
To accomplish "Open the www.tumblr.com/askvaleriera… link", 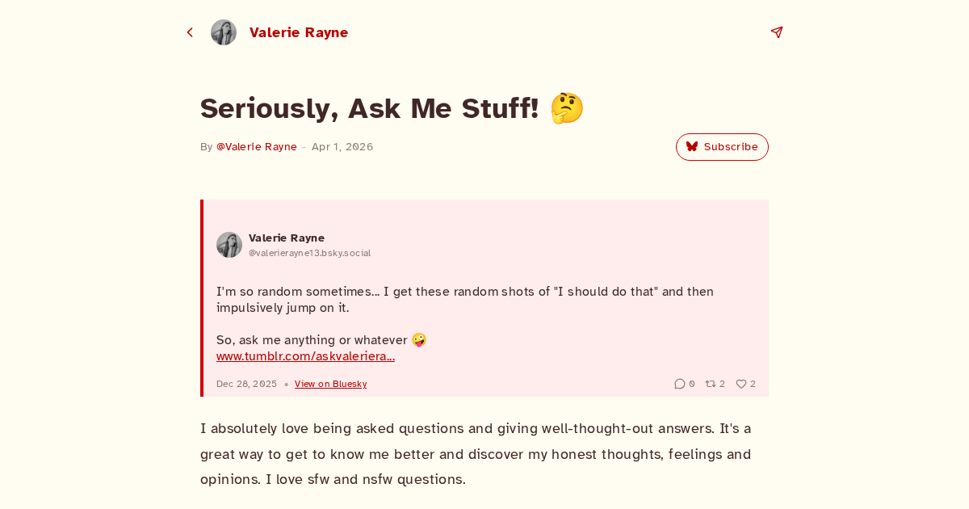I will [305, 356].
